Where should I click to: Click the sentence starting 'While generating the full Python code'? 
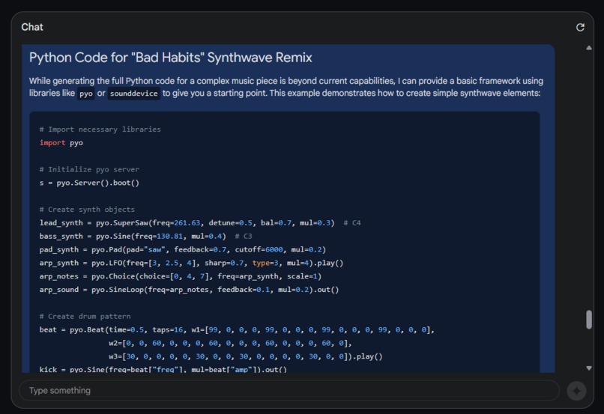286,87
